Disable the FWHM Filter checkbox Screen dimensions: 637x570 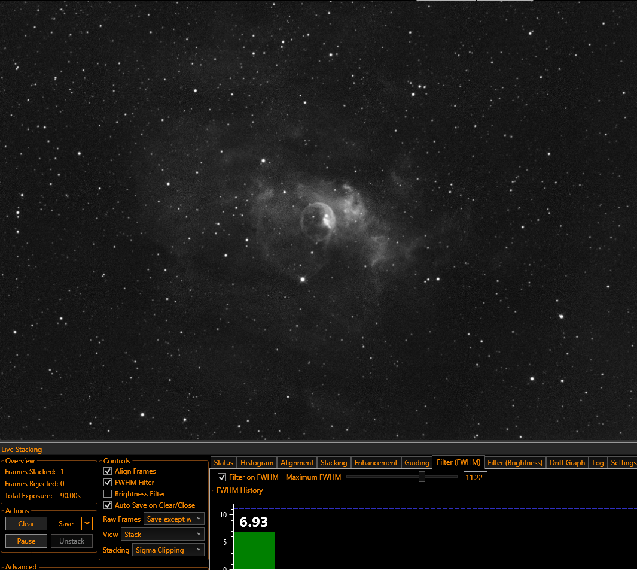coord(108,483)
